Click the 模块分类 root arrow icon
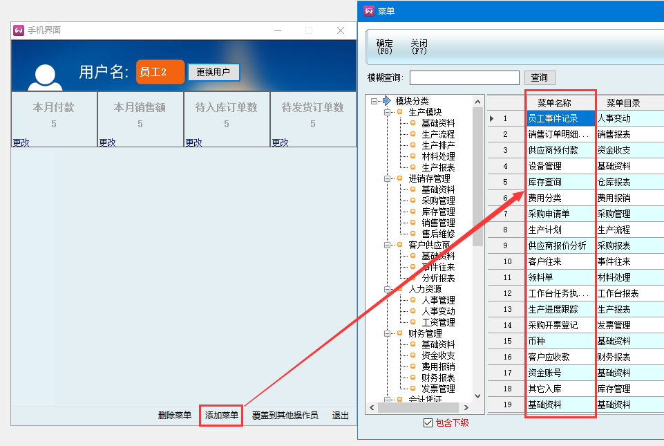Viewport: 664px width, 446px height. [x=386, y=101]
